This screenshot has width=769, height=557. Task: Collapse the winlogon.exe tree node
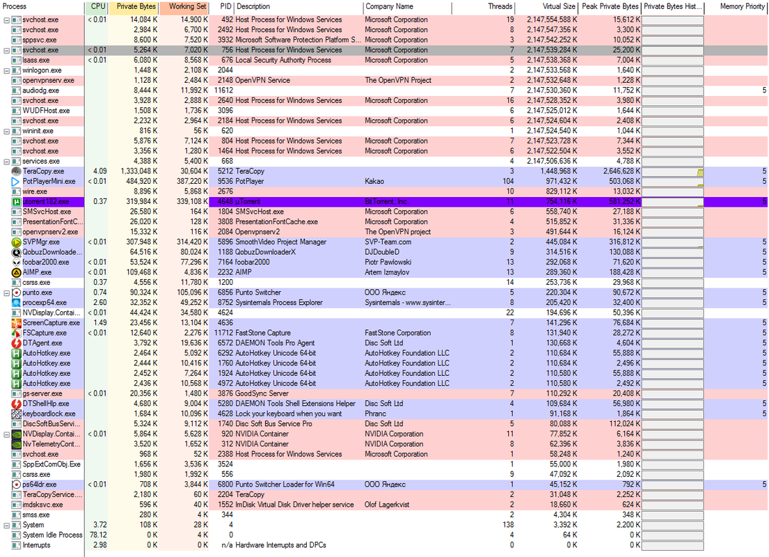[6, 70]
